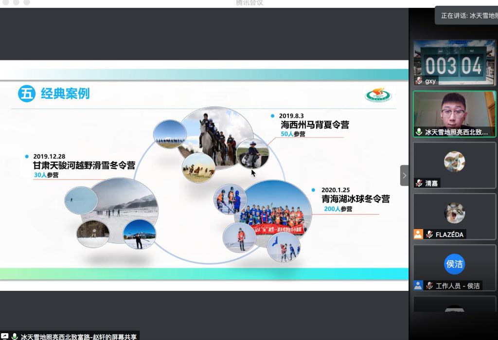Click 清嘉's muted microphone icon
Viewport: 498px width, 340px height.
[x=419, y=183]
